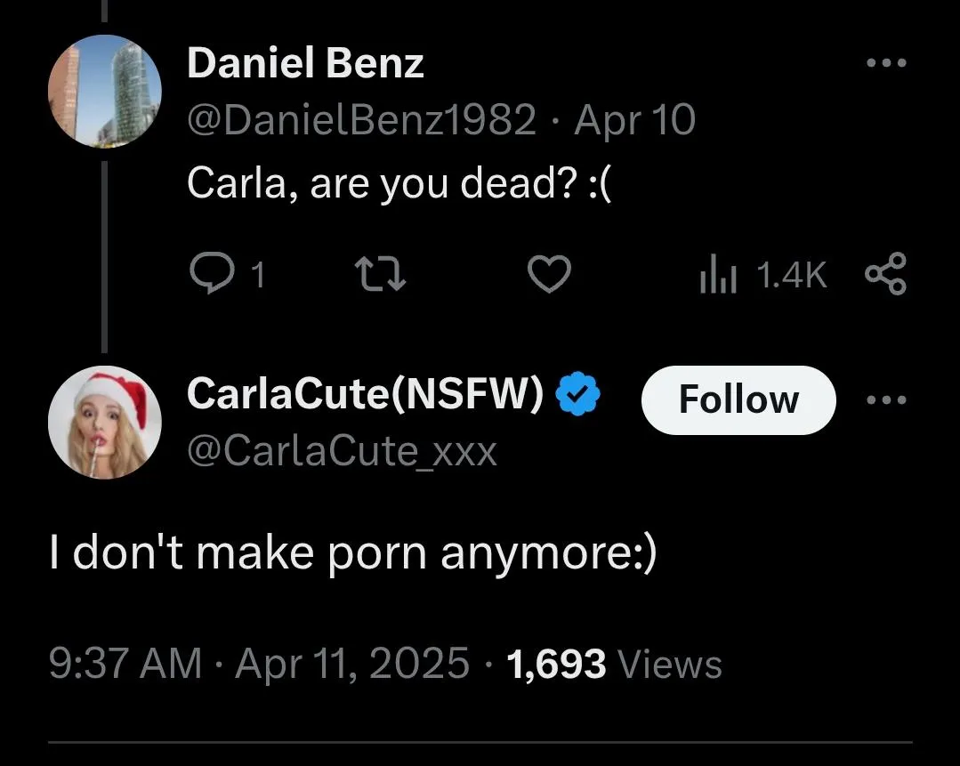
Task: Click the retweet icon below Daniel's tweet
Action: click(379, 274)
